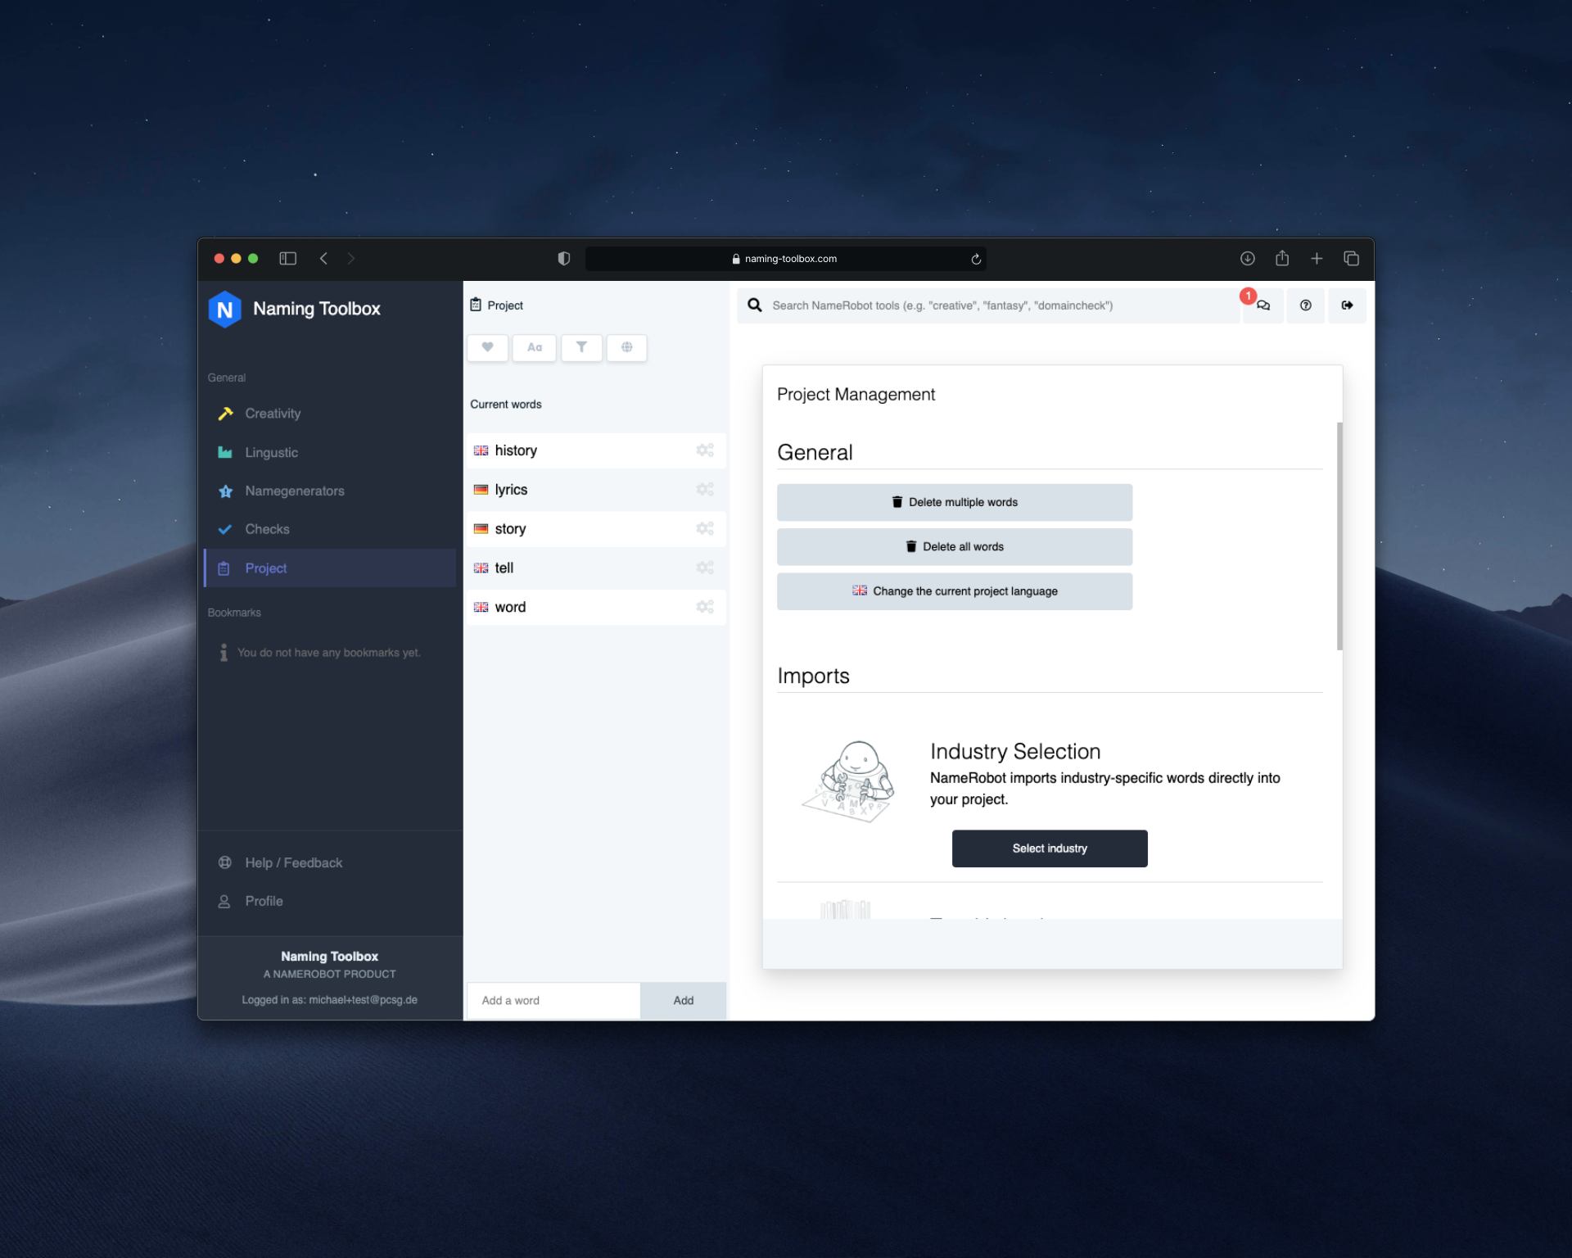
Task: Click the question mark help icon
Action: pyautogui.click(x=1305, y=305)
